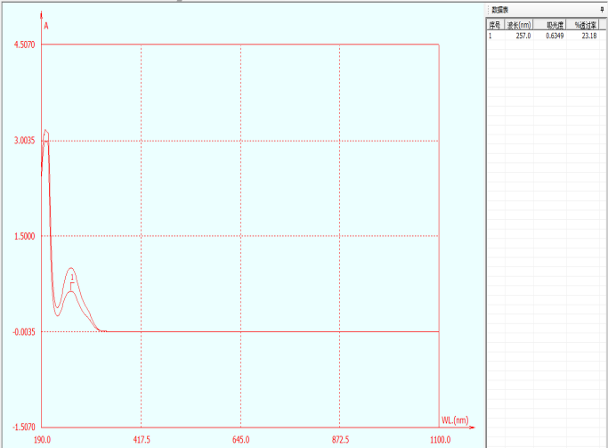608x448 pixels.
Task: Click the 4.5070 Y-axis maximum label
Action: 22,45
